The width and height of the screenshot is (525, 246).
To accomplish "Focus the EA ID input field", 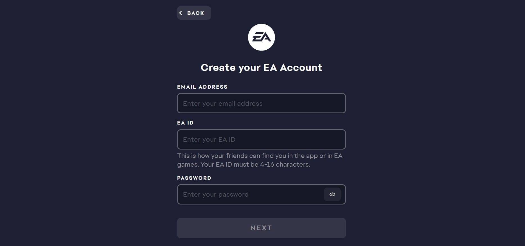I will click(x=261, y=139).
